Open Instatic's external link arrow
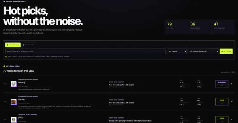The height and width of the screenshot is (123, 238). pos(231,102)
